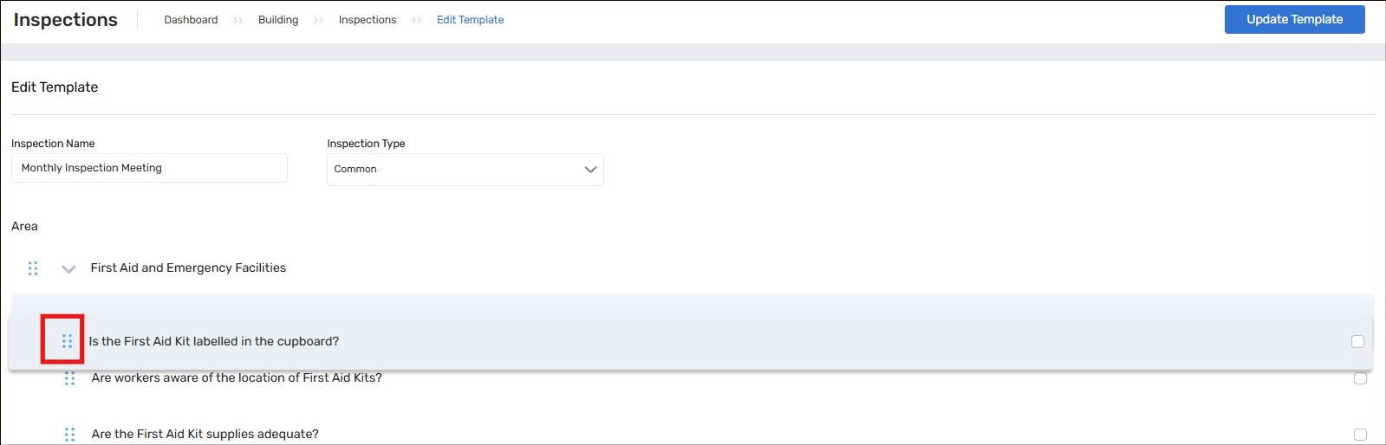Select the First Aid and Emergency Facilities label
Image resolution: width=1386 pixels, height=445 pixels.
pos(188,268)
